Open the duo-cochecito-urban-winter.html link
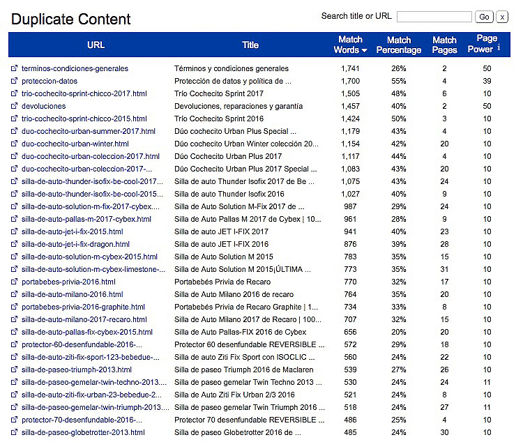The image size is (523, 442). [75, 144]
